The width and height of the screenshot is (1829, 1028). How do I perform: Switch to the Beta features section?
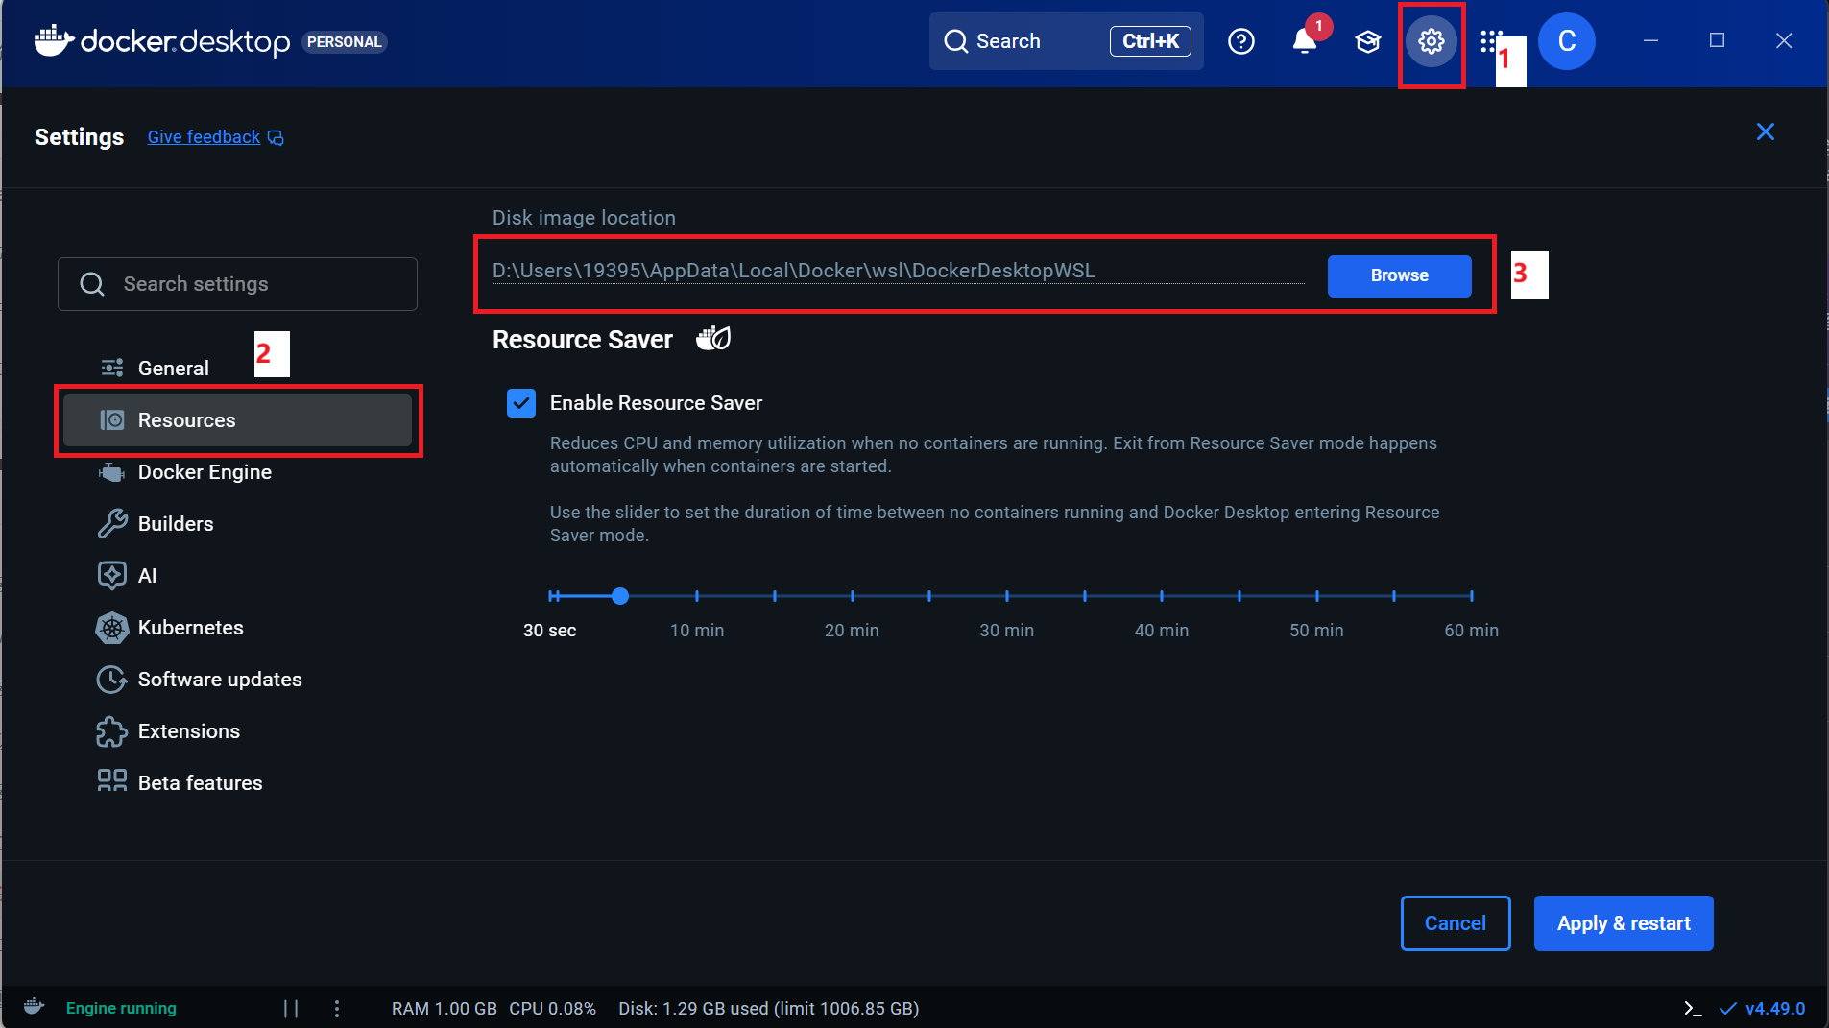coord(200,782)
